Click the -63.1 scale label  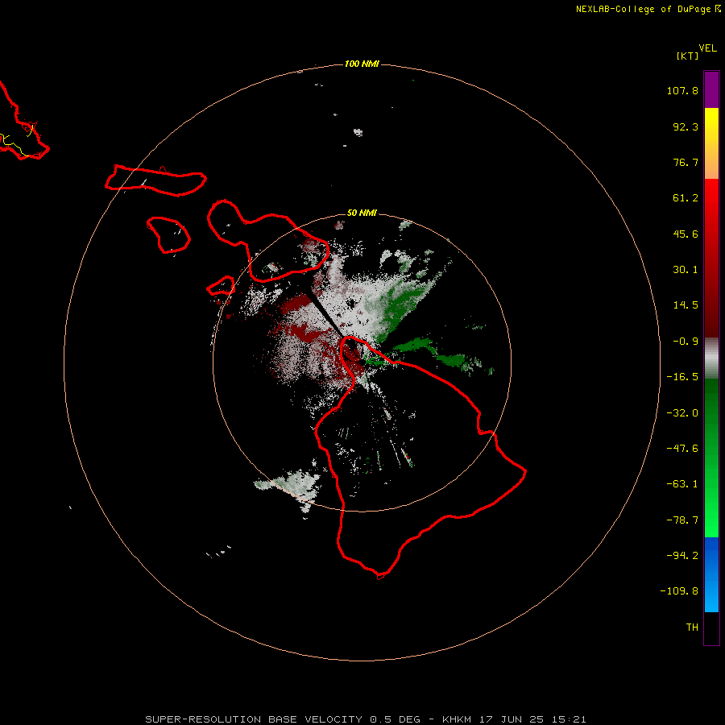point(682,484)
